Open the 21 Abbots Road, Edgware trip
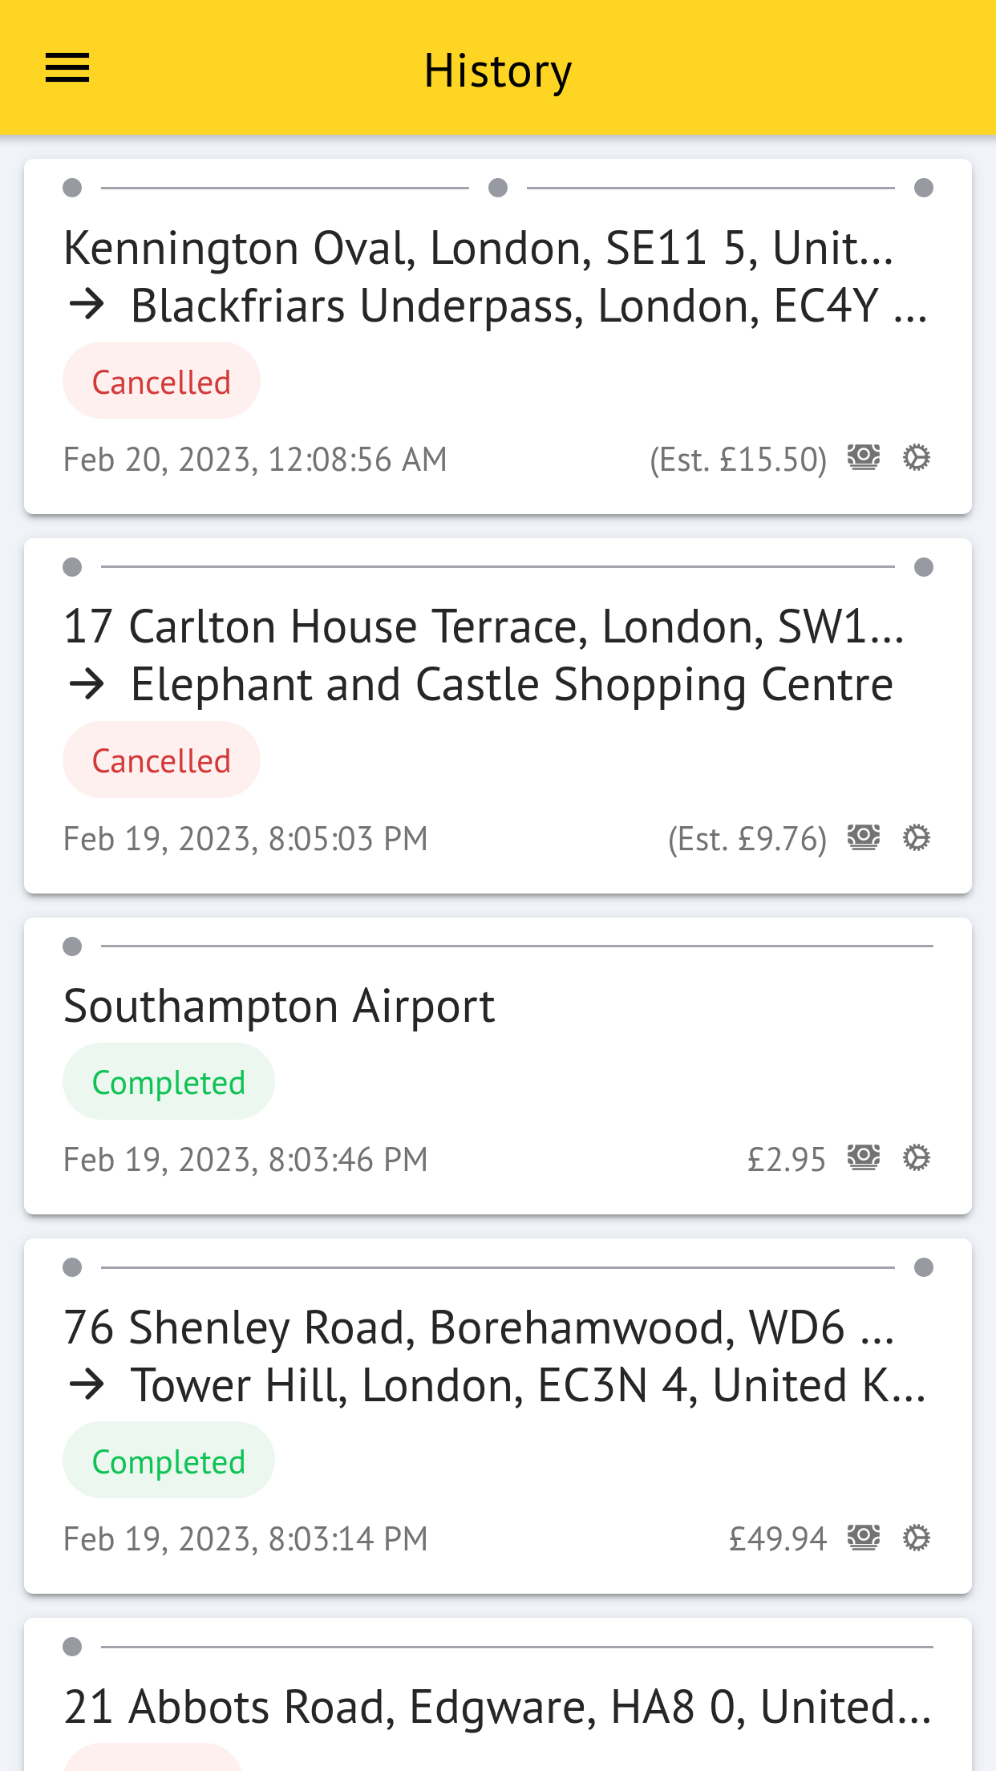This screenshot has height=1771, width=996. pyautogui.click(x=497, y=1707)
